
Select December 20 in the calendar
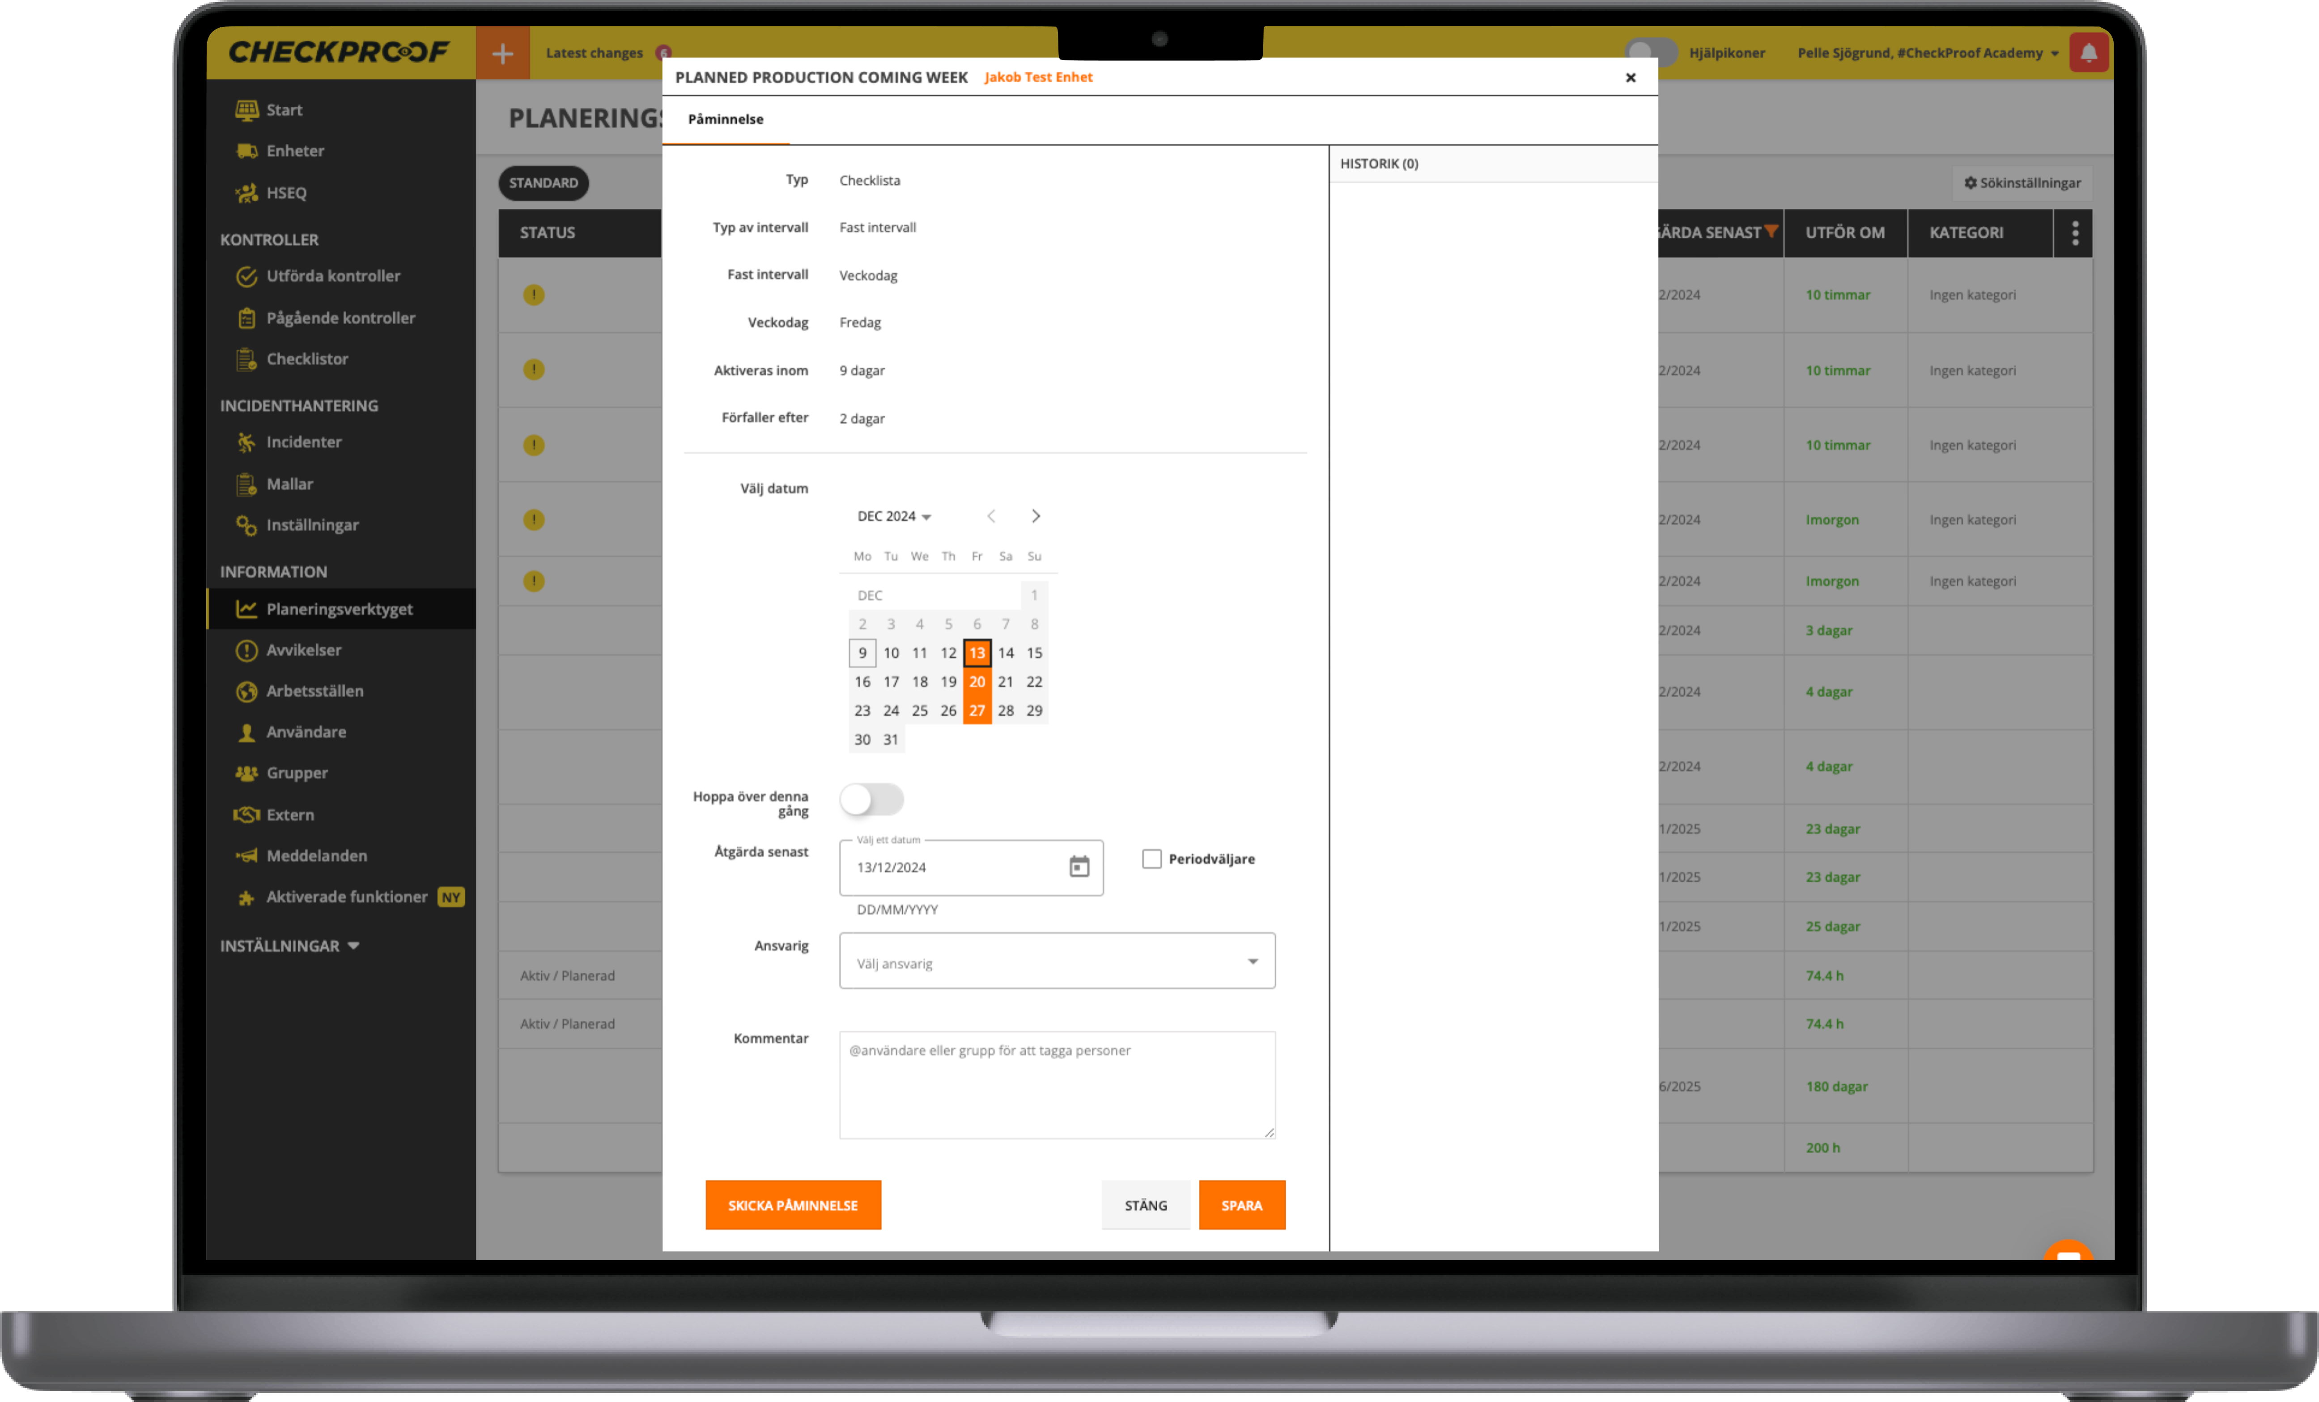[976, 681]
